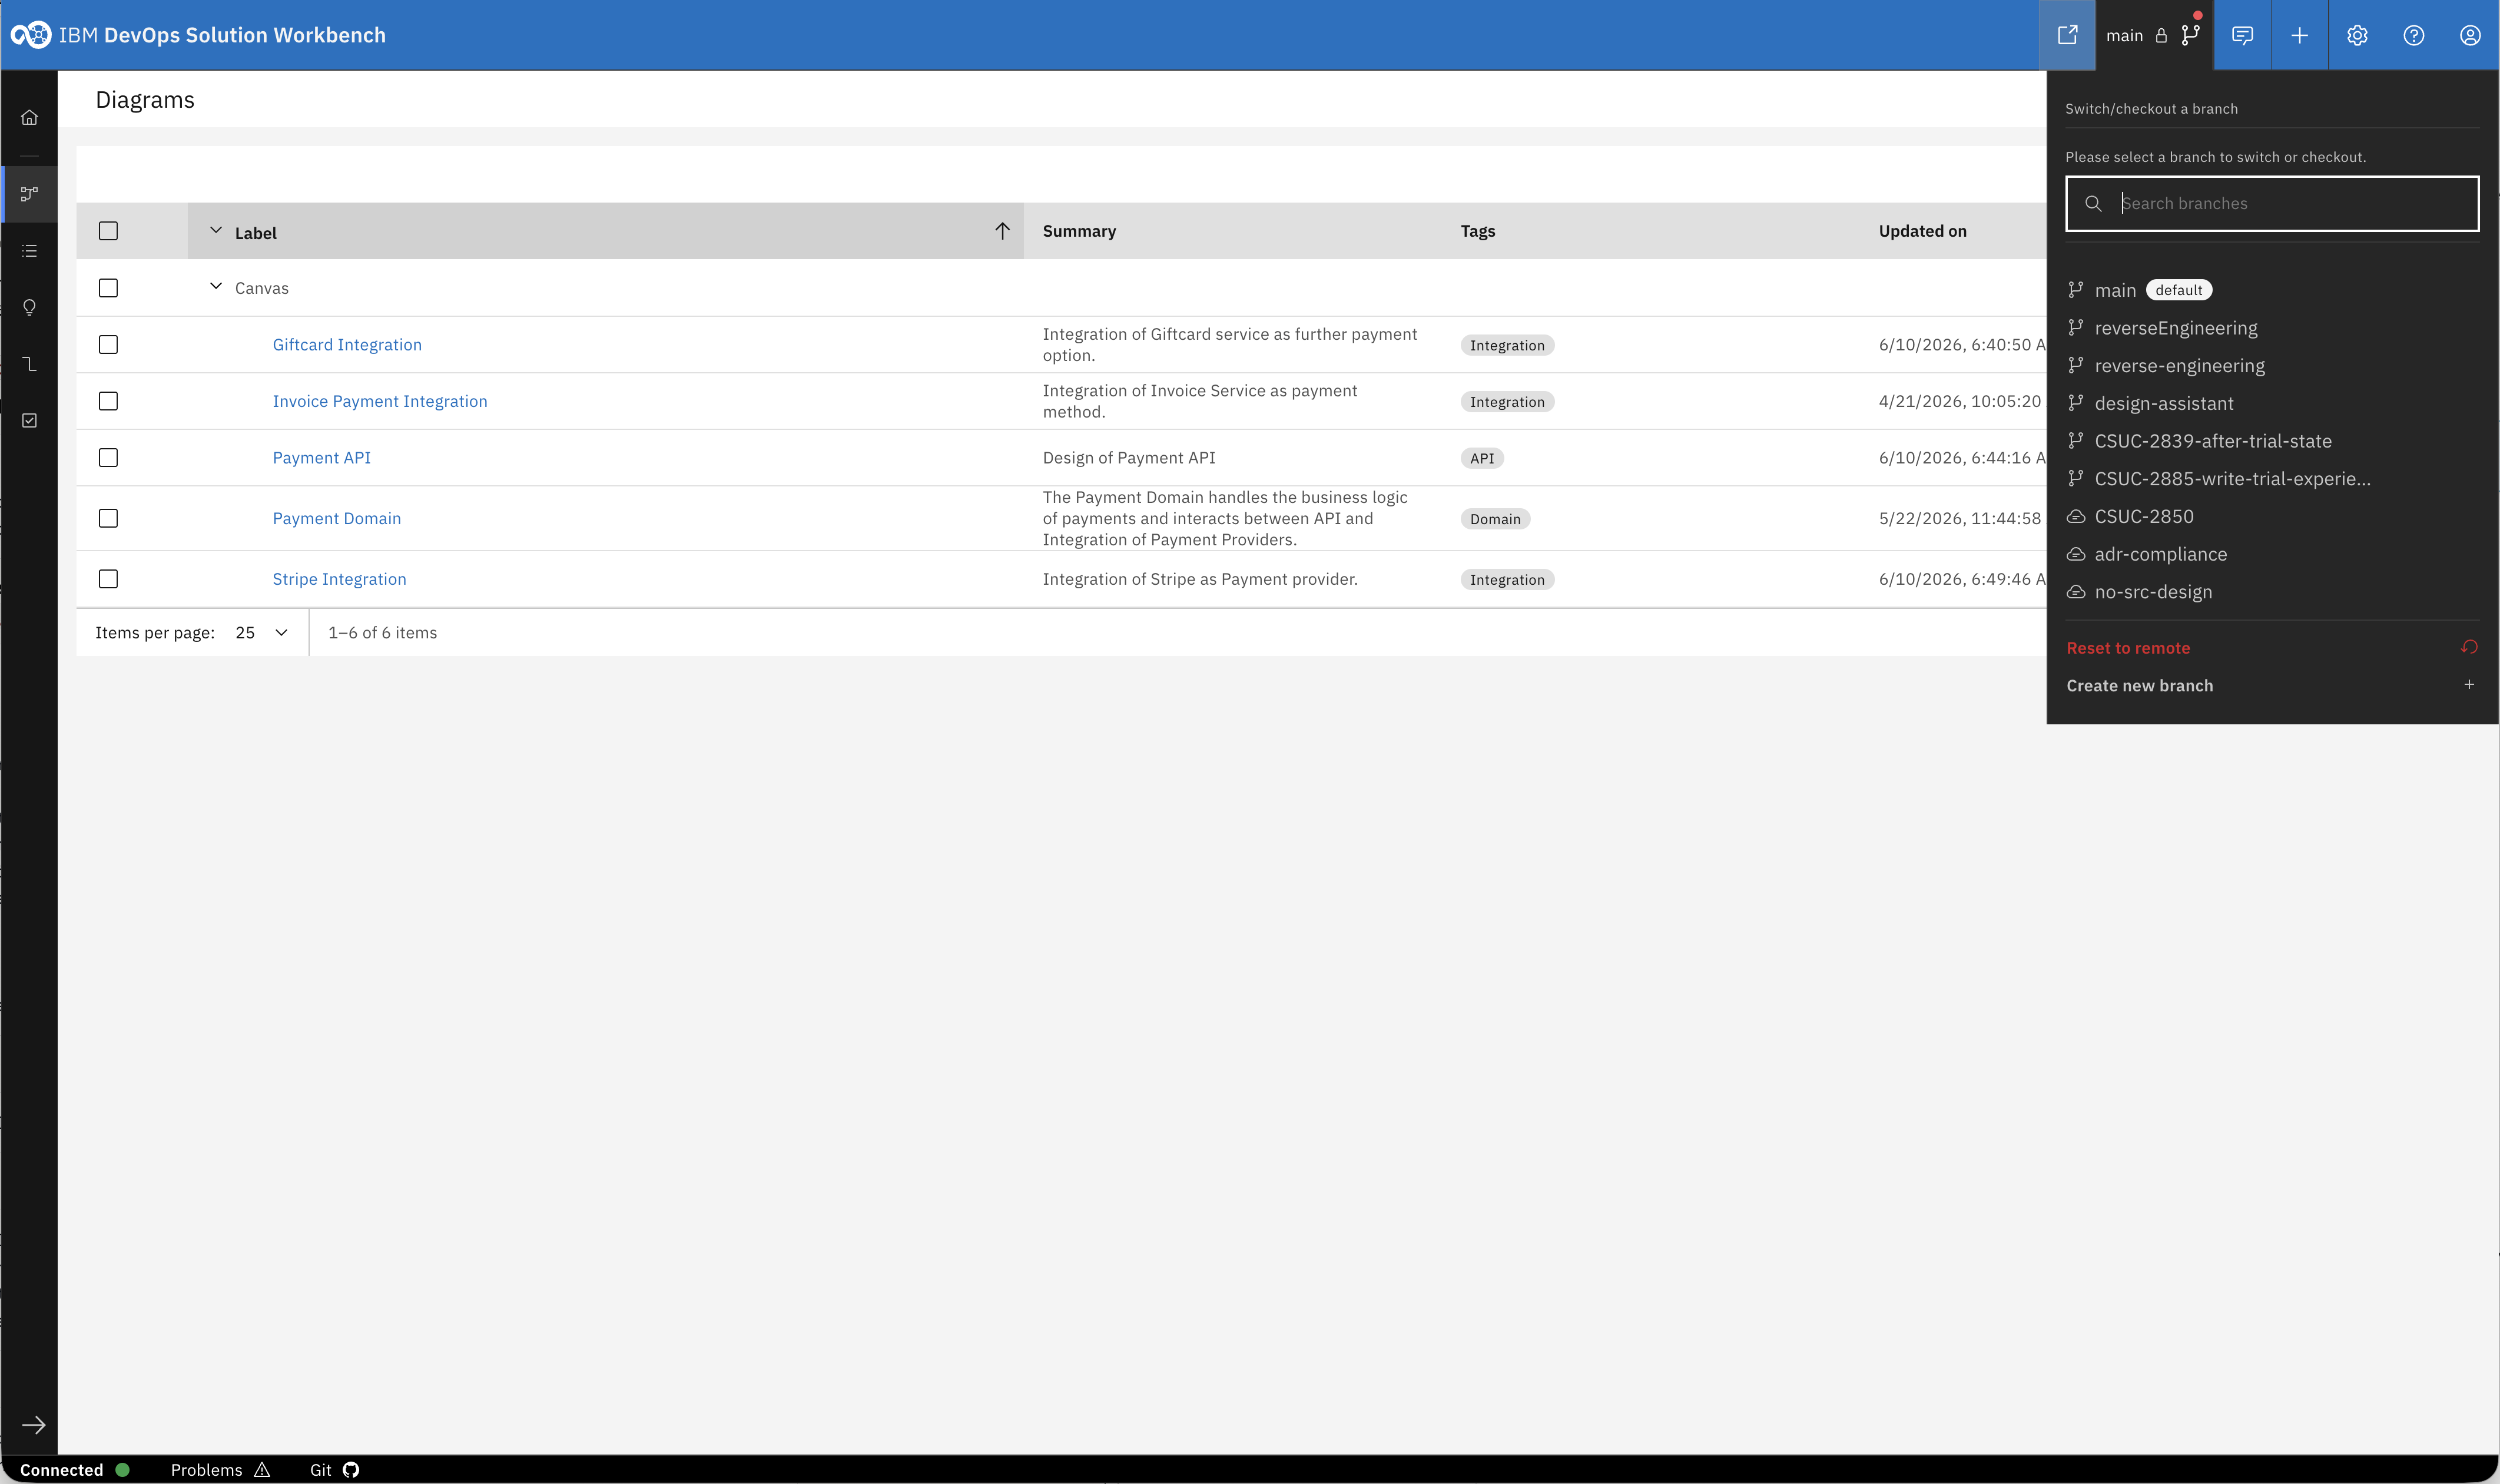Open the checklist tasks sidebar icon
The width and height of the screenshot is (2500, 1484).
tap(29, 420)
